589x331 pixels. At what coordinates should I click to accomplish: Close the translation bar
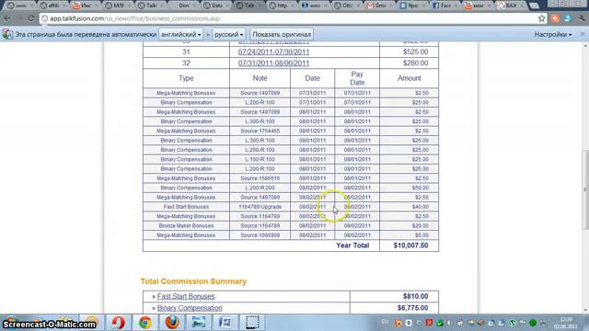point(583,34)
